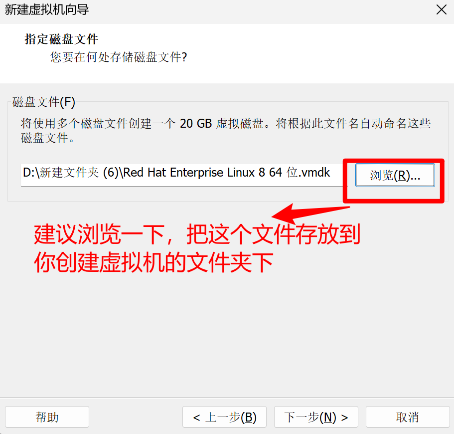454x434 pixels.
Task: Open 帮助 for this wizard page
Action: (47, 417)
